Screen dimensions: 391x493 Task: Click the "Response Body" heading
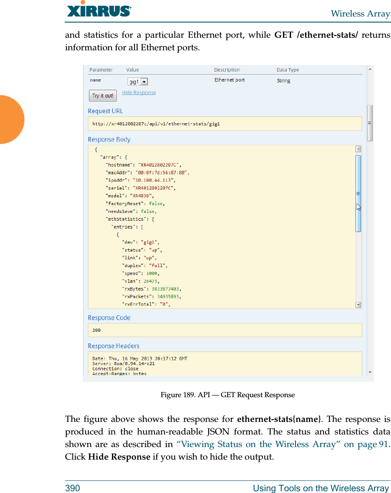[x=109, y=139]
